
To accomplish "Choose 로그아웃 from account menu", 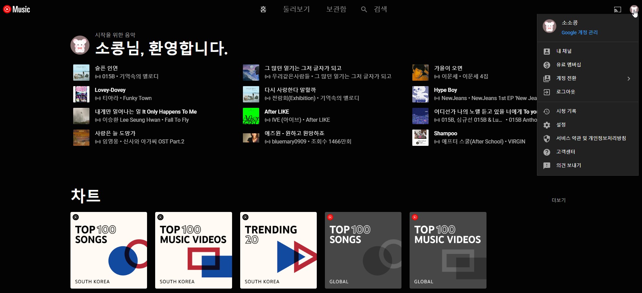I will coord(588,92).
